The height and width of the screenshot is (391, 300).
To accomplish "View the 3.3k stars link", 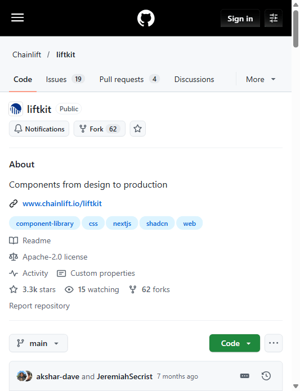I will coord(39,289).
